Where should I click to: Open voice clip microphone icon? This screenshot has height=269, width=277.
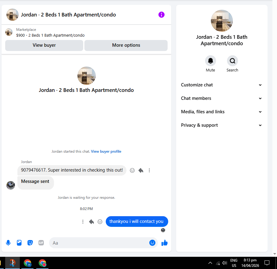(x=8, y=243)
